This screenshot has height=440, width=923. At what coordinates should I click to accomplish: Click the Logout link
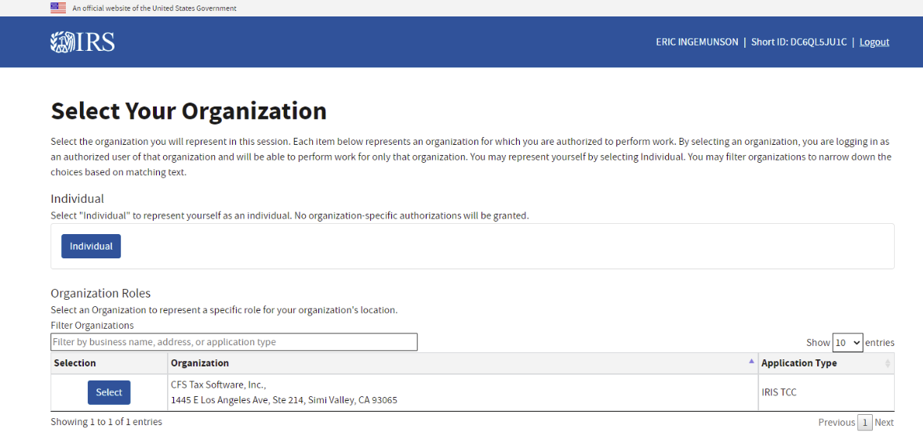coord(874,42)
